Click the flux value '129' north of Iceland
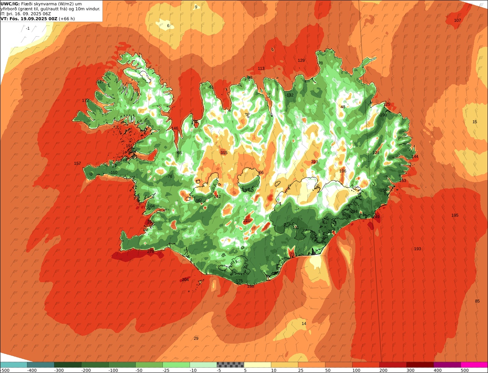This screenshot has height=373, width=488. tap(301, 60)
